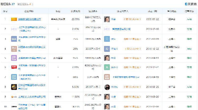Open 林奇 name link in row 1
This screenshot has height=110, width=198.
click(x=113, y=19)
